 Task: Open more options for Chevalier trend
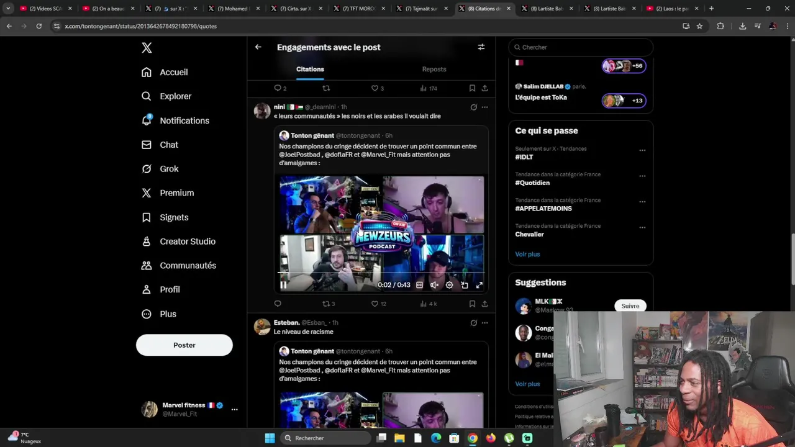(642, 227)
